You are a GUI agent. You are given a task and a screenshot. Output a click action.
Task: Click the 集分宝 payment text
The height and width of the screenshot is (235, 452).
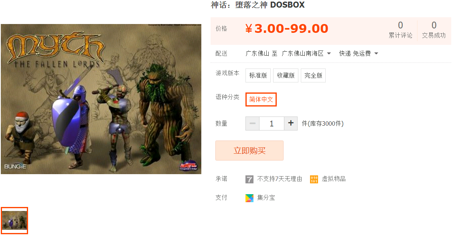click(x=266, y=198)
